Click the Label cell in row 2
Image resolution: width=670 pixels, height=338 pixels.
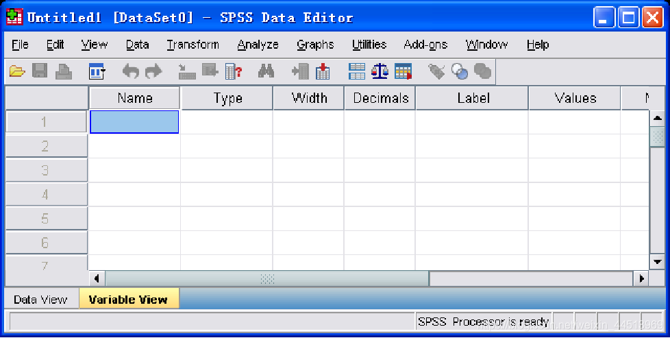pos(472,146)
